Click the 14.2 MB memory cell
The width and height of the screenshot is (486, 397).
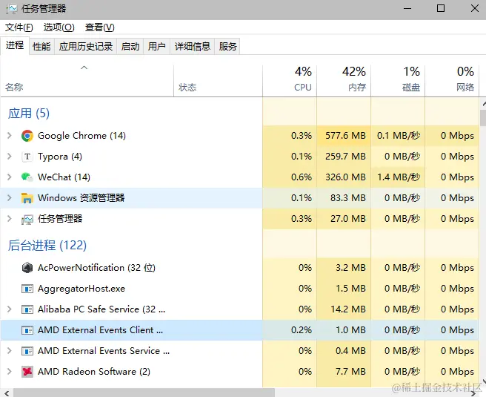pyautogui.click(x=344, y=309)
